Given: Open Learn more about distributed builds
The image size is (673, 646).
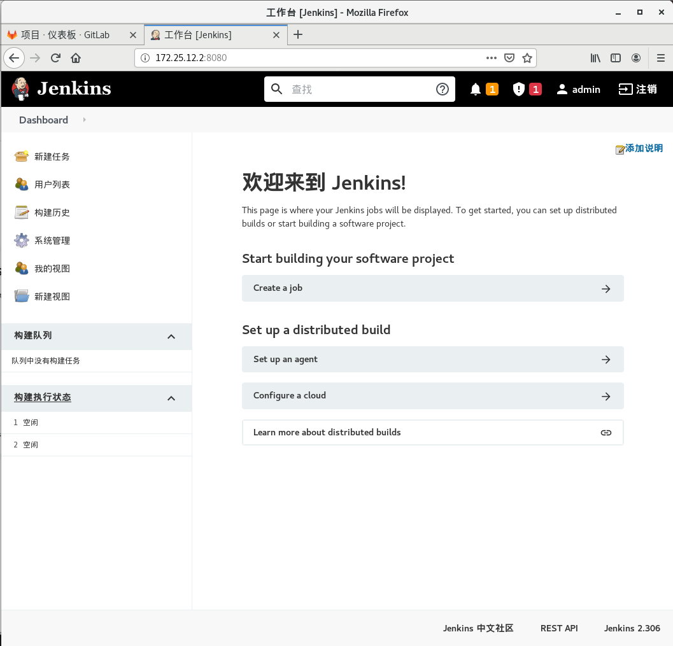Looking at the screenshot, I should tap(433, 432).
